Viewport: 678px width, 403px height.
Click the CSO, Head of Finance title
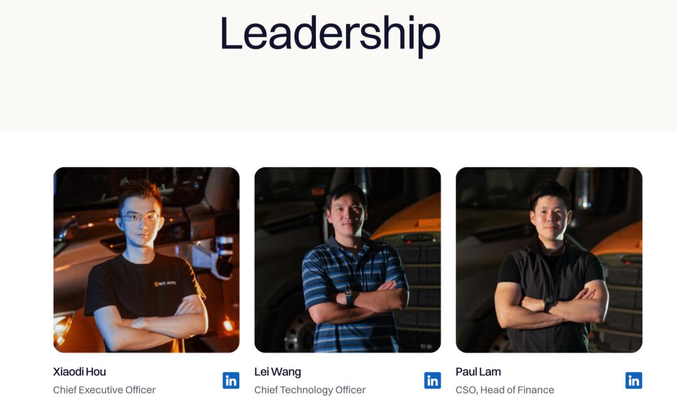[x=505, y=390]
